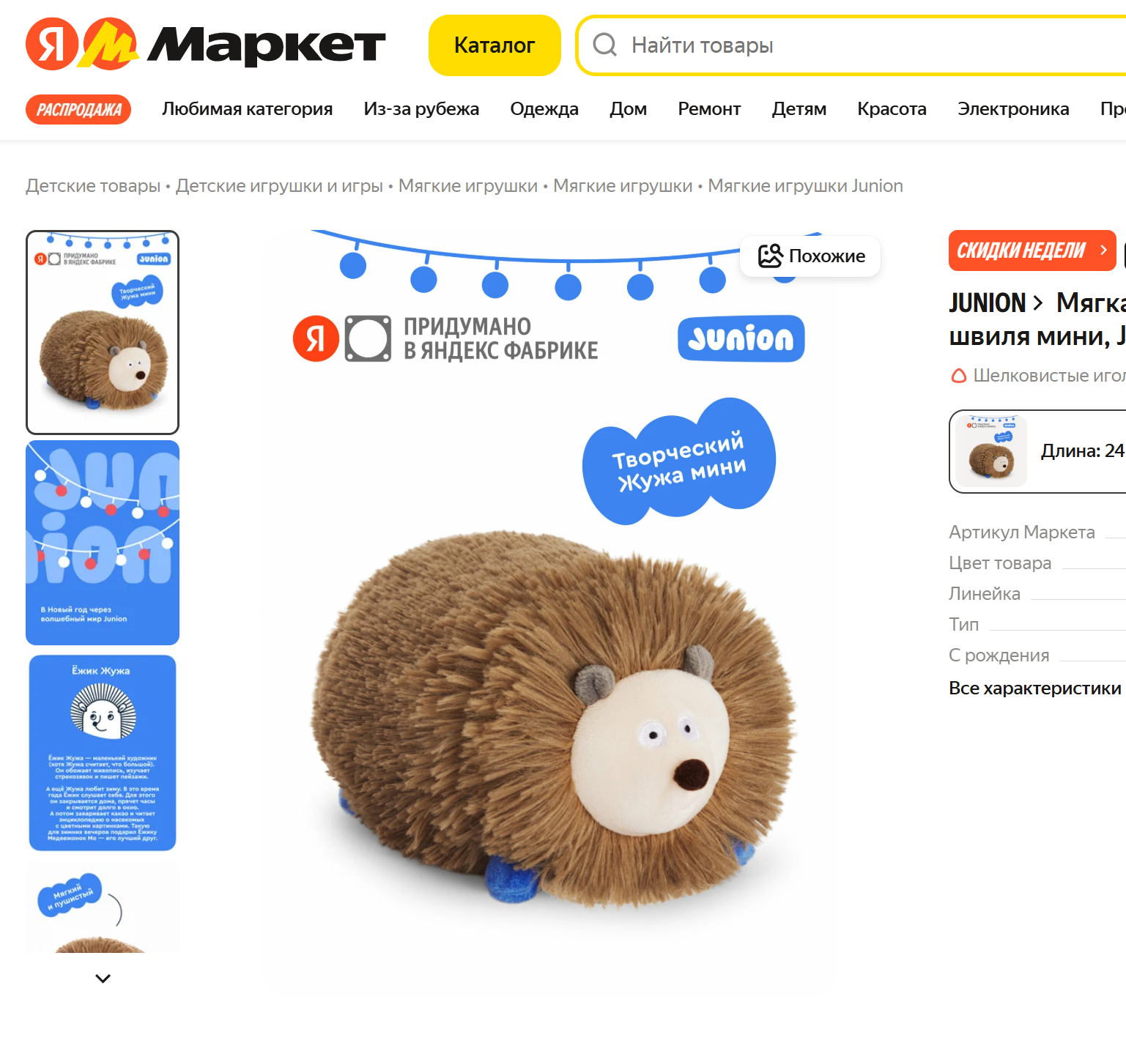Open Мягкие игрушки Junion breadcrumb link
Viewport: 1126px width, 1043px height.
[x=805, y=186]
